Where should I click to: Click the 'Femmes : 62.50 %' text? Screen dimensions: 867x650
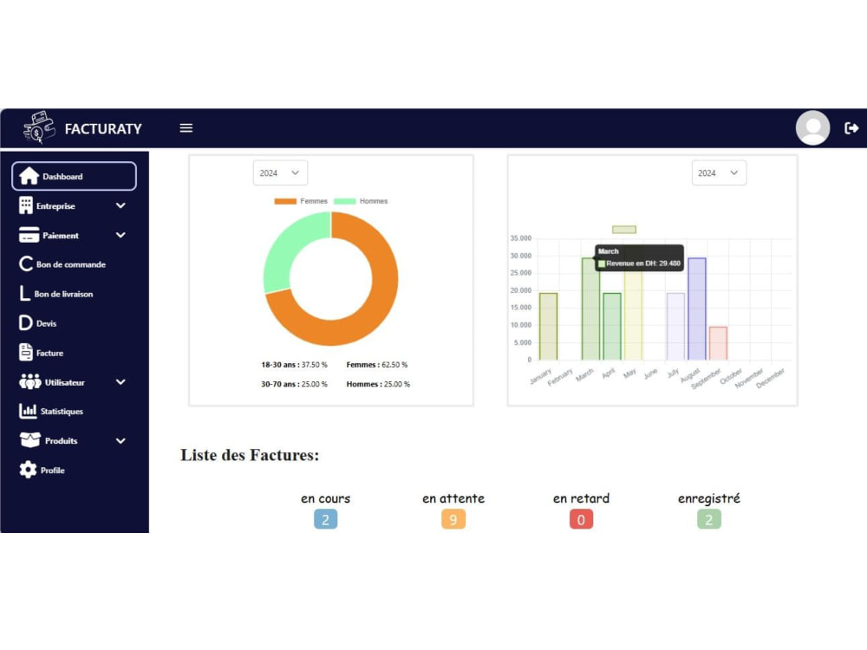click(377, 365)
